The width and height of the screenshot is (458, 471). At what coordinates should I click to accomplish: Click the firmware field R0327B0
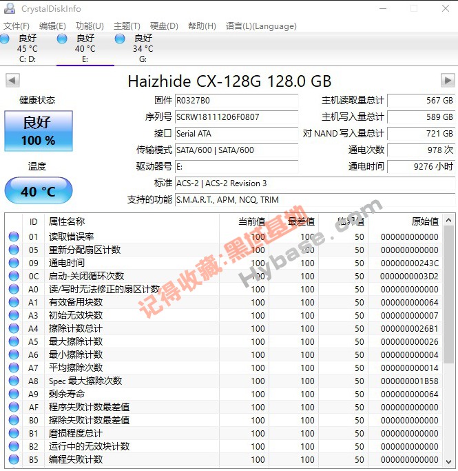tap(236, 100)
